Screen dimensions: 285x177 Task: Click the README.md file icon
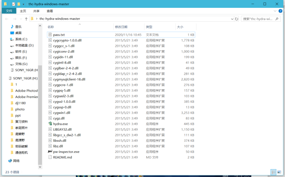[50, 157]
